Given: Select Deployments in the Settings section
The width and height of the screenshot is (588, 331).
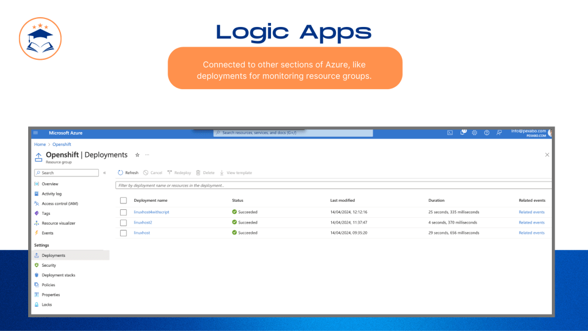Looking at the screenshot, I should [x=71, y=255].
